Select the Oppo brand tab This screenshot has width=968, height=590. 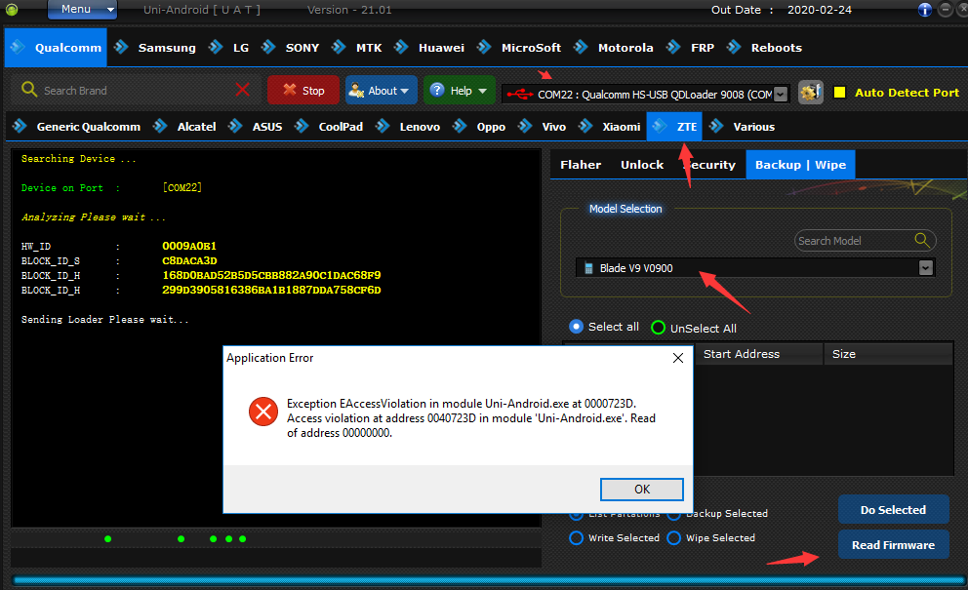[479, 127]
